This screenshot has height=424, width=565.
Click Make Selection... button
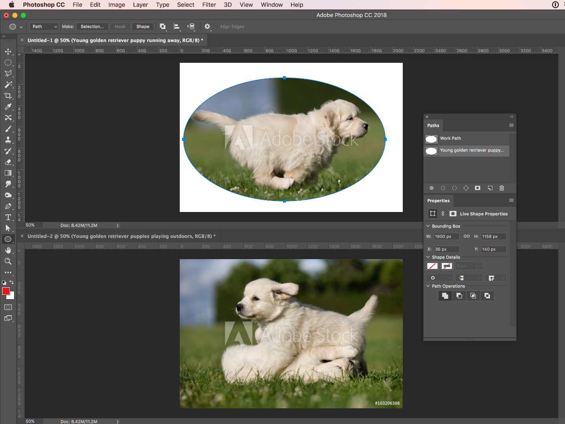point(92,27)
